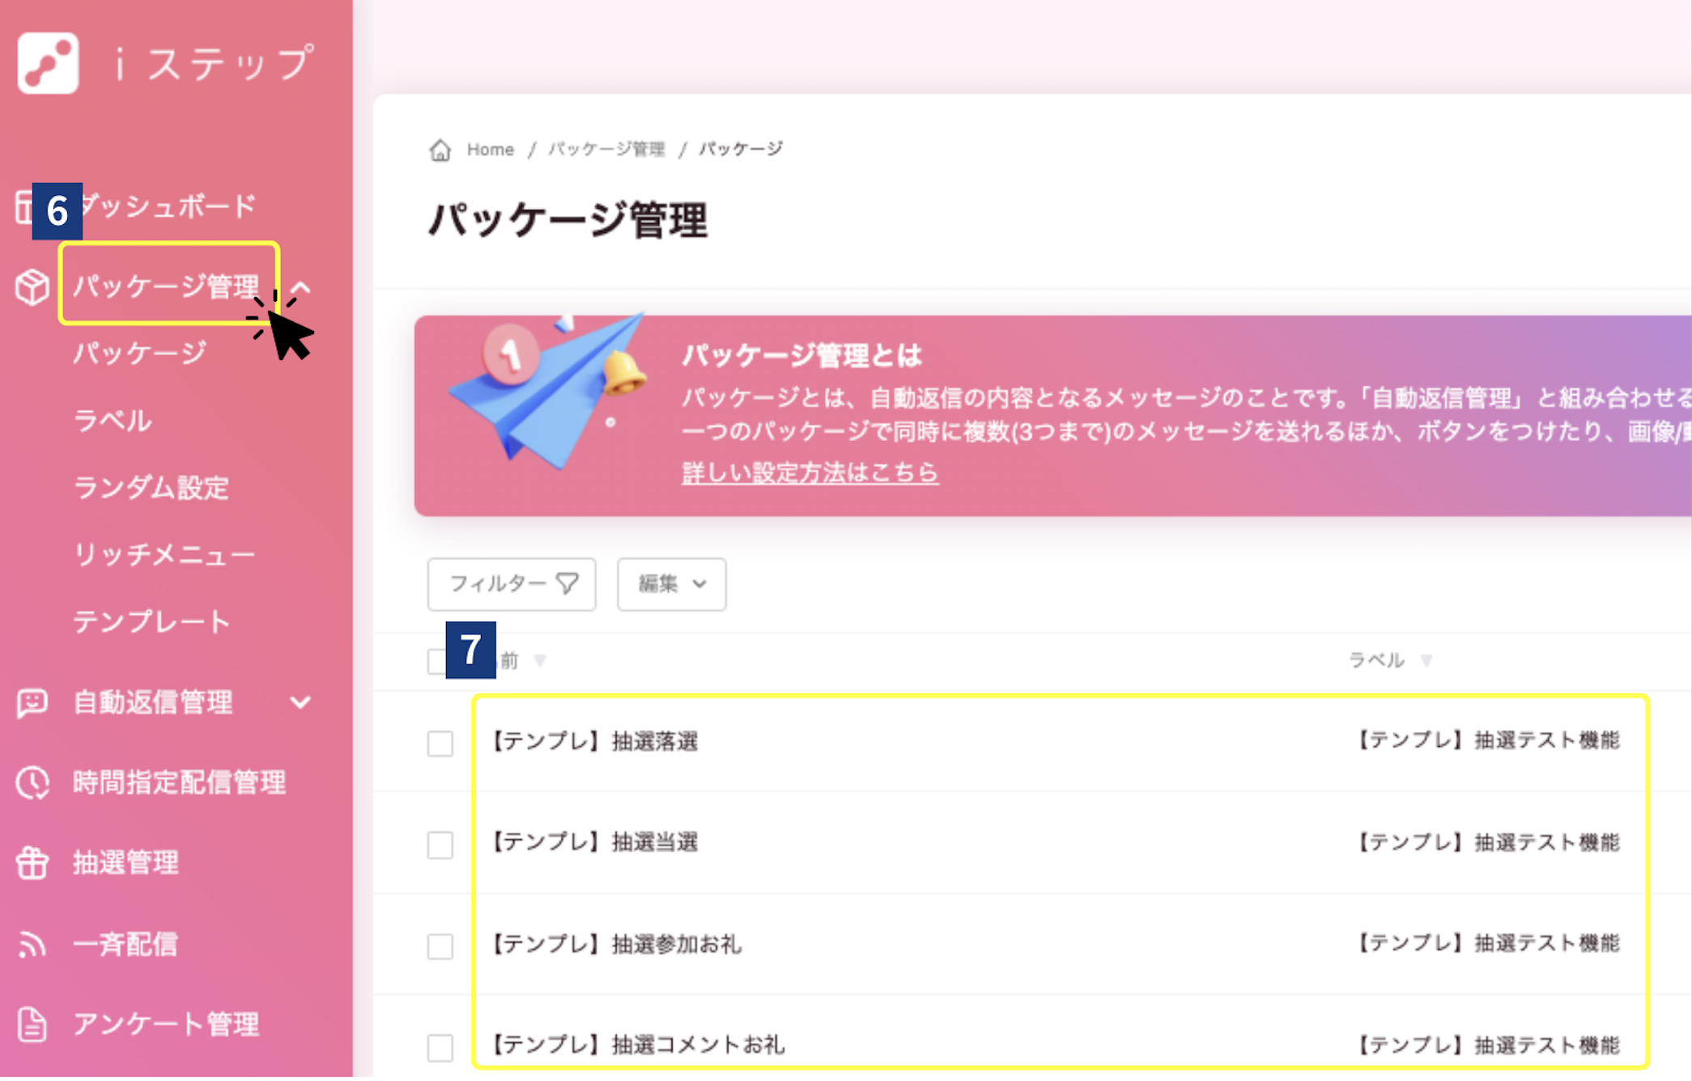
Task: Click the label of the 抽選当選 row
Action: coord(1488,842)
